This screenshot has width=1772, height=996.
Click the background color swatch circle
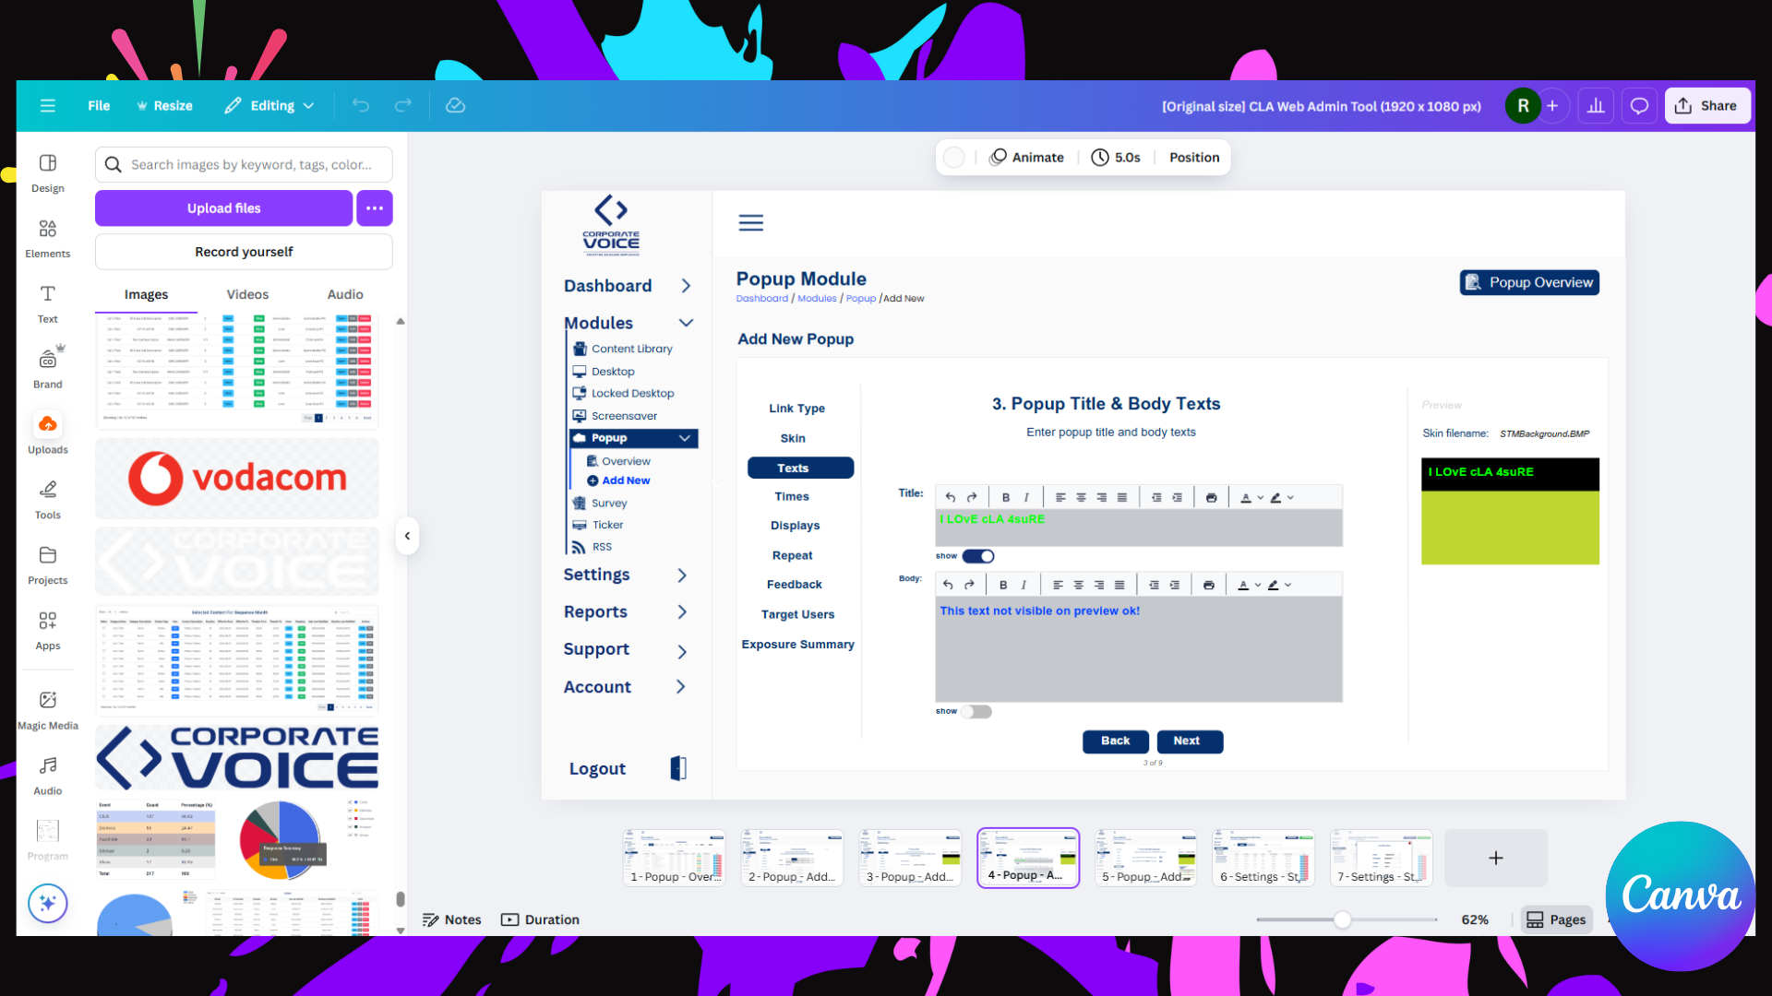954,158
